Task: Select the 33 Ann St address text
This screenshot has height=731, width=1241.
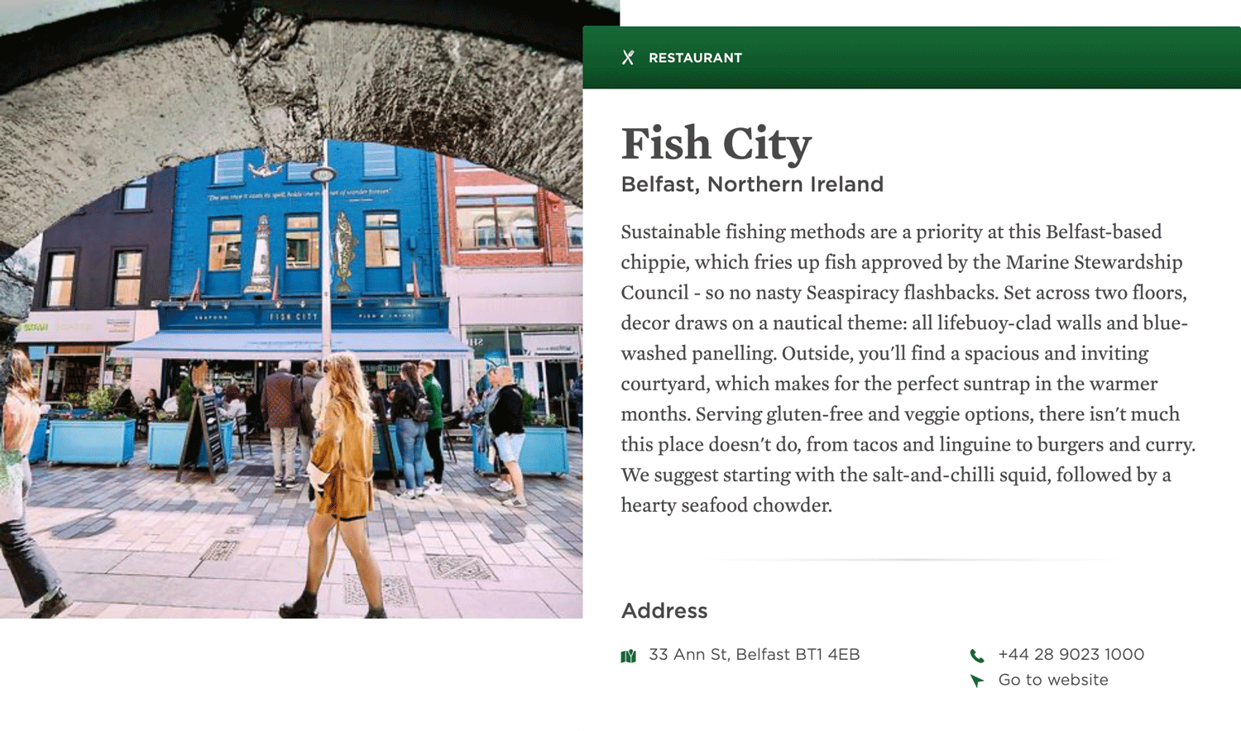Action: pos(755,654)
